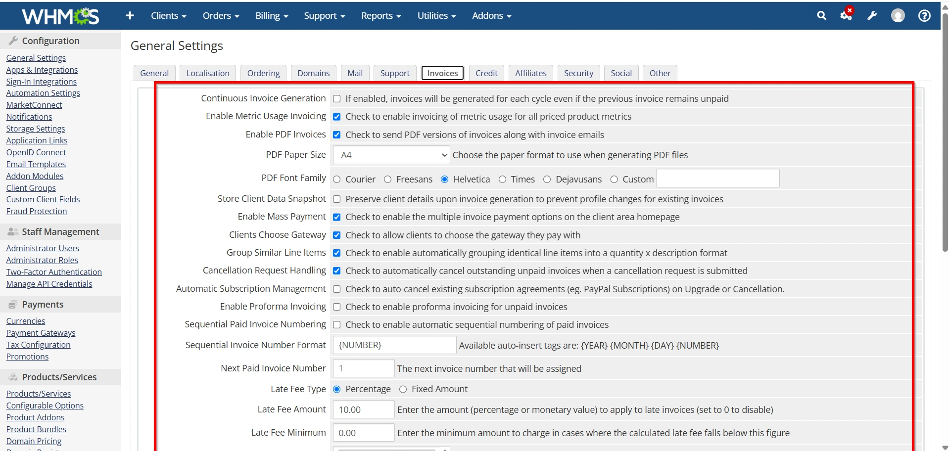Open Tax Configuration link
Image resolution: width=949 pixels, height=451 pixels.
38,345
